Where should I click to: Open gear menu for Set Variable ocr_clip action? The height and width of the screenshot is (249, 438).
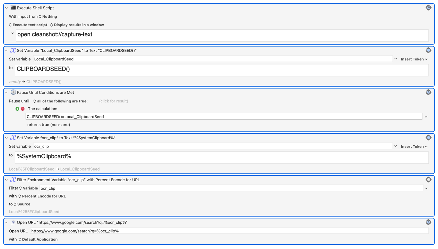pyautogui.click(x=428, y=138)
